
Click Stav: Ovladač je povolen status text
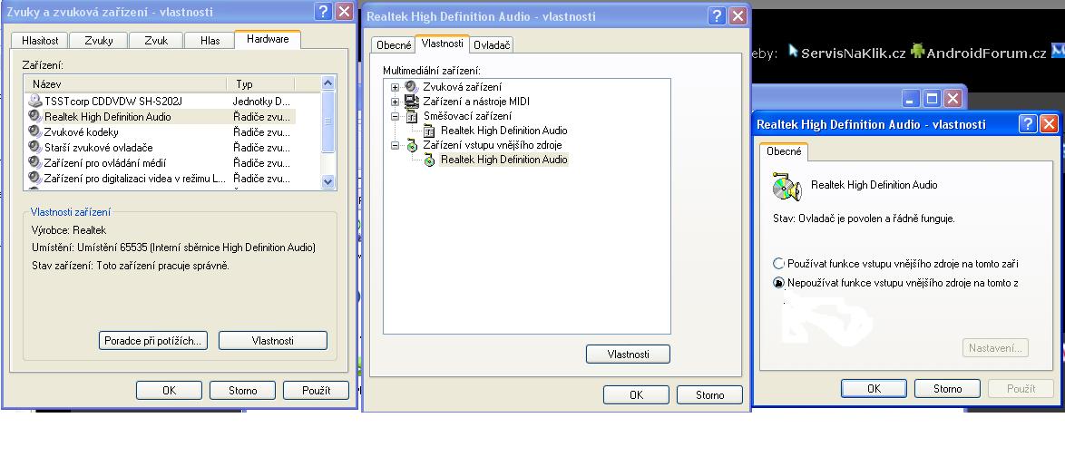pyautogui.click(x=864, y=219)
